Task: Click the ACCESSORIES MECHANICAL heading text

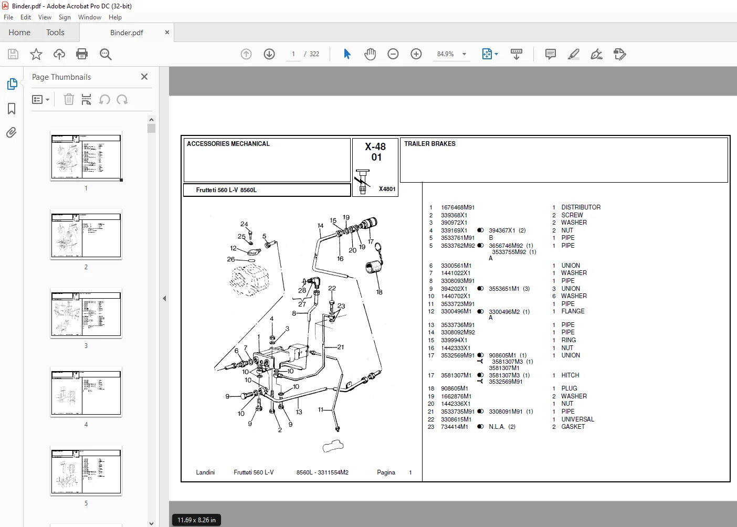Action: (228, 144)
